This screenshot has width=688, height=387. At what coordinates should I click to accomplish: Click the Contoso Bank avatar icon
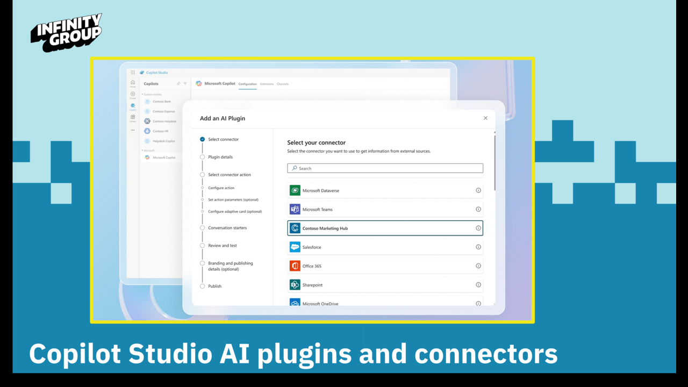[x=147, y=102]
